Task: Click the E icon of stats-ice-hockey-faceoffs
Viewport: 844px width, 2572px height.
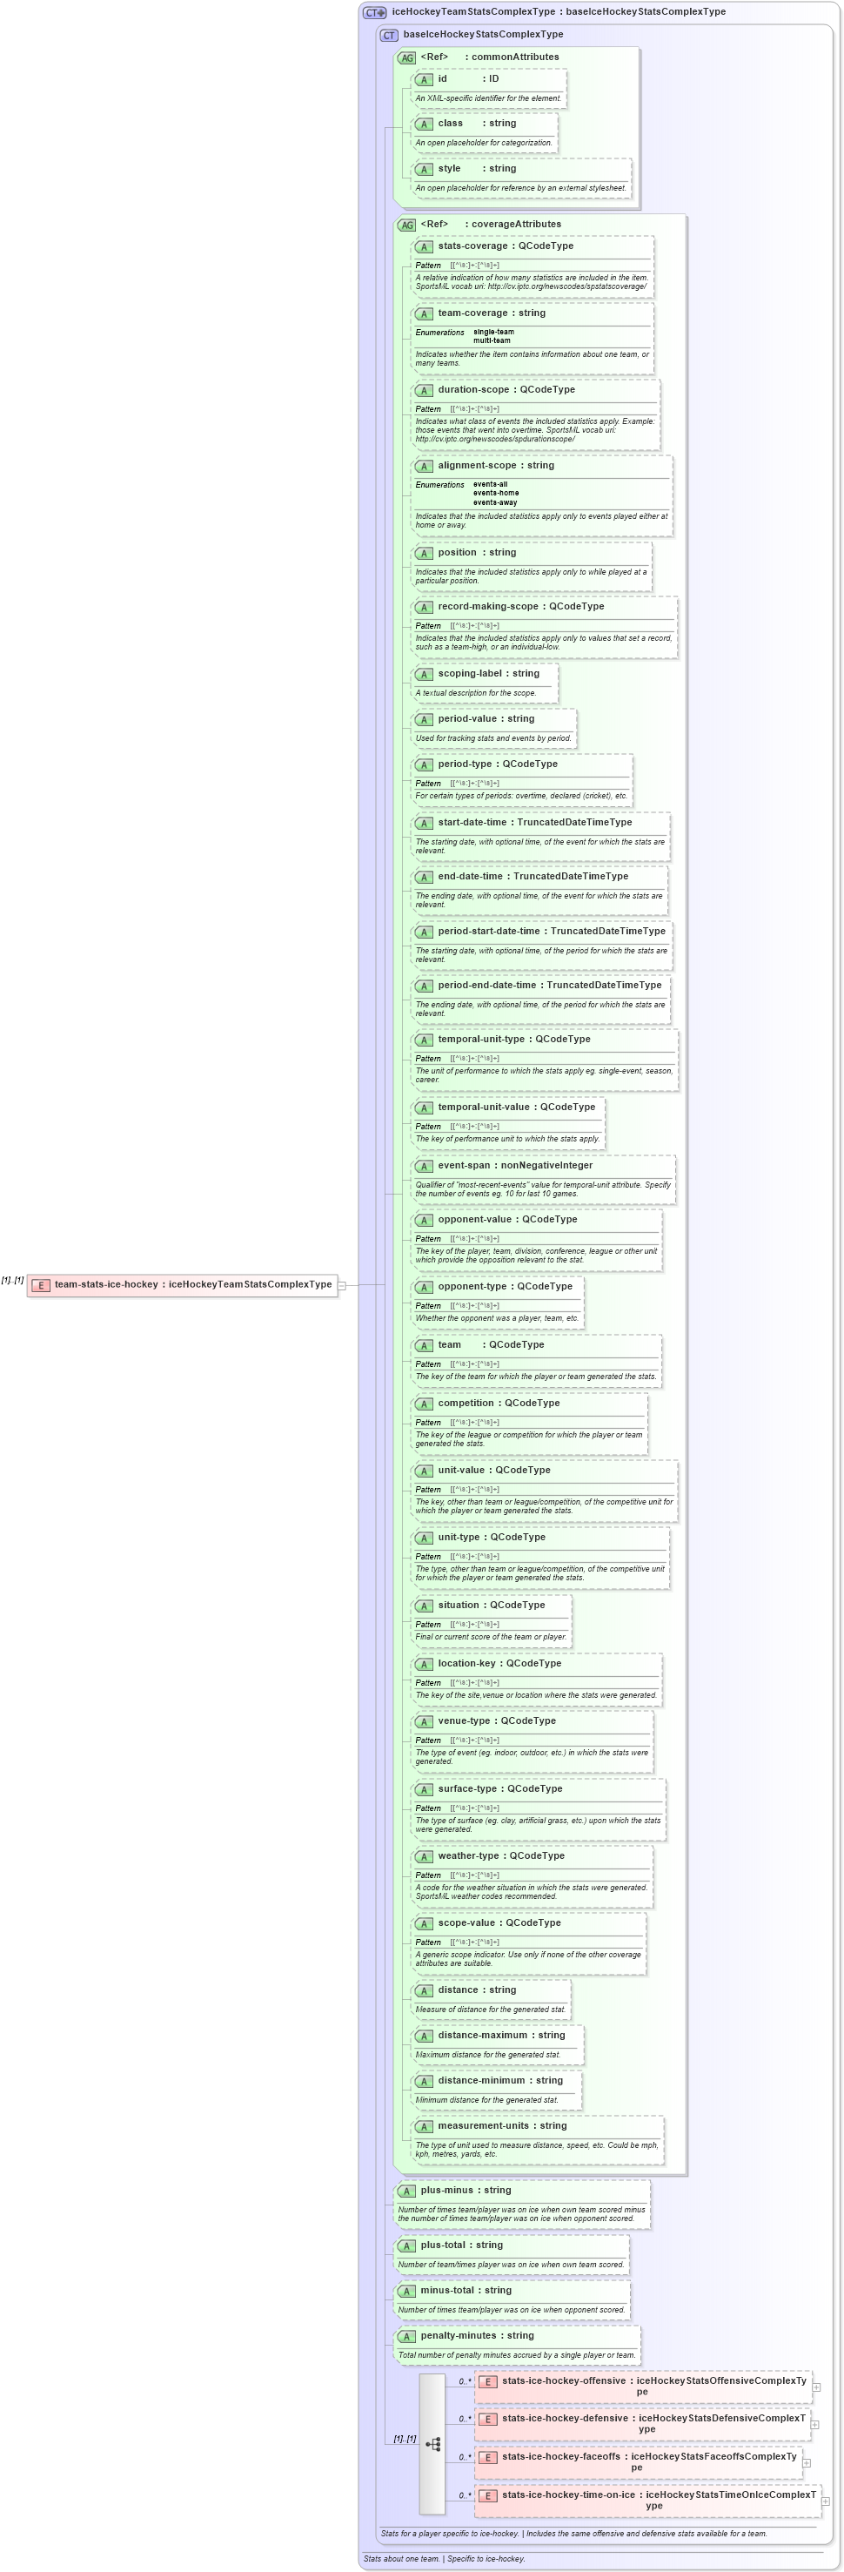Action: click(488, 2457)
